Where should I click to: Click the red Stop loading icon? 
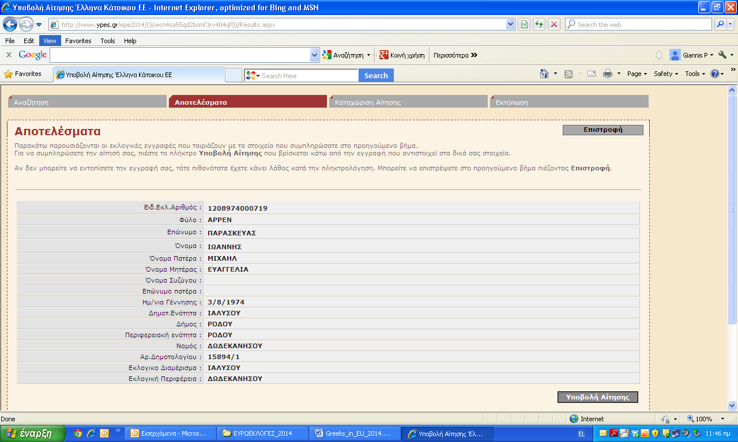554,24
